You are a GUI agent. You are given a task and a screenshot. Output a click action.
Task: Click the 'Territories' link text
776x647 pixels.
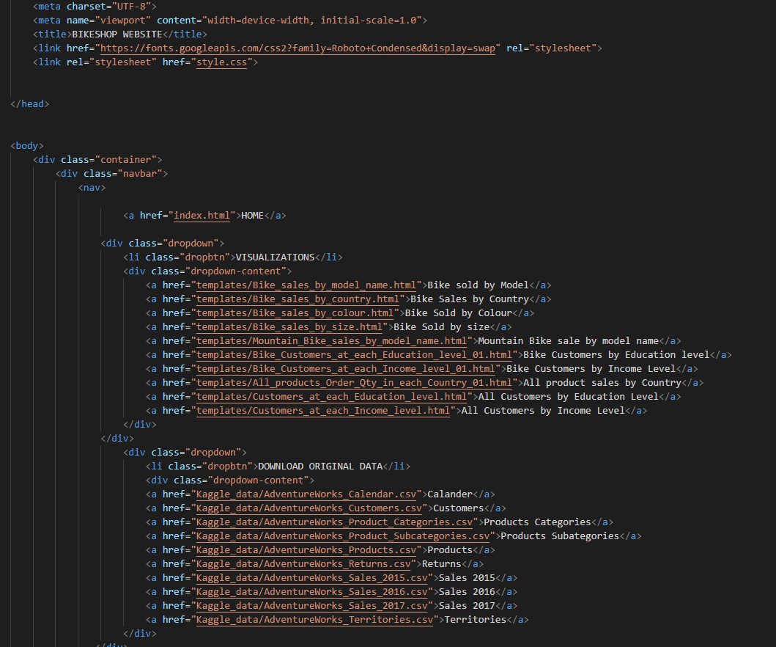click(475, 619)
